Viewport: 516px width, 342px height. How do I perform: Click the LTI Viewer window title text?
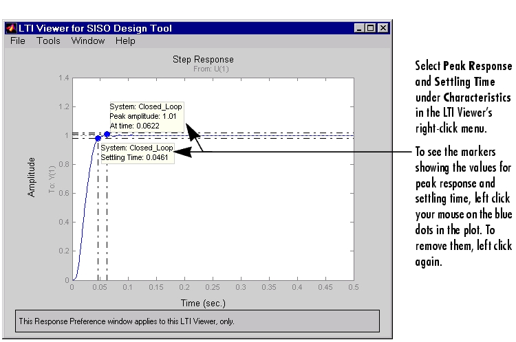[95, 28]
